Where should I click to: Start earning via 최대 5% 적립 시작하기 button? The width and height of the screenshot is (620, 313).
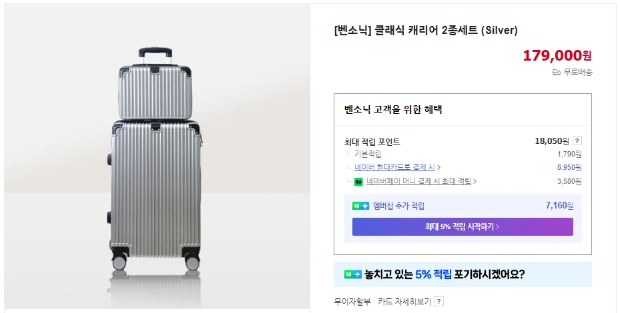[x=462, y=226]
